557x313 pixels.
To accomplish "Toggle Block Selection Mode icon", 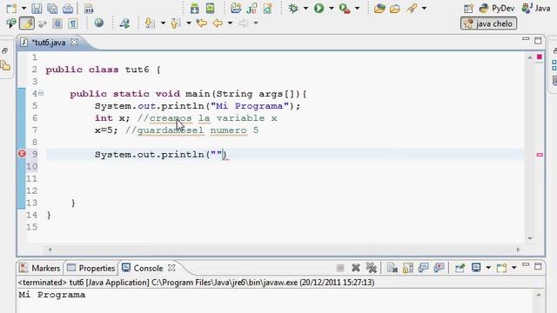I will [x=57, y=23].
